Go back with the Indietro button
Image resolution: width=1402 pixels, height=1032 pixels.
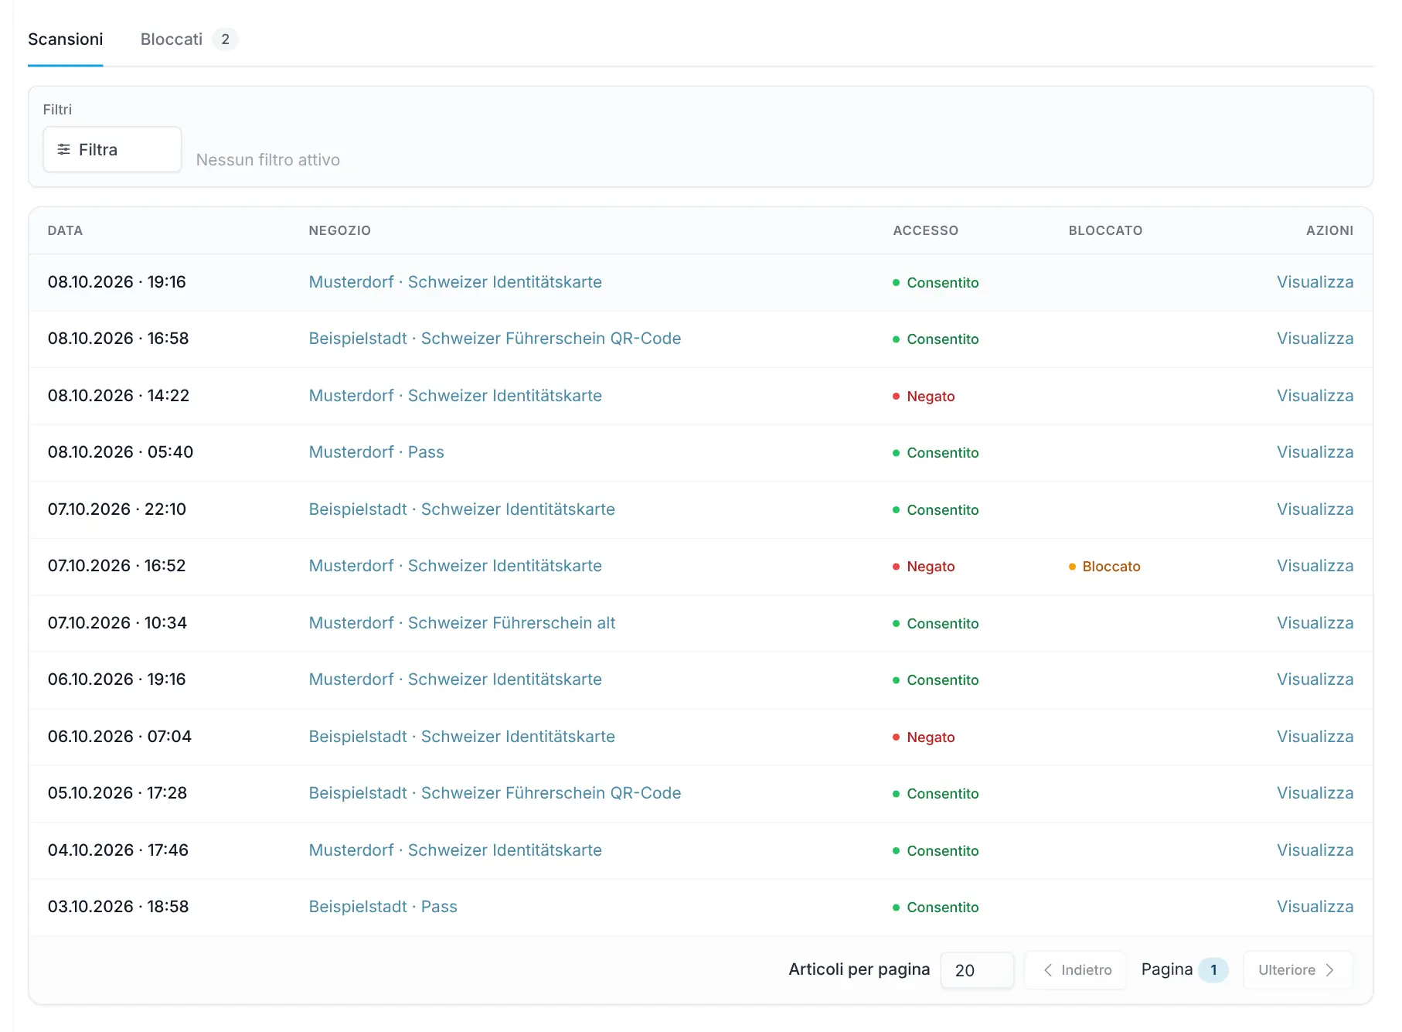1075,970
